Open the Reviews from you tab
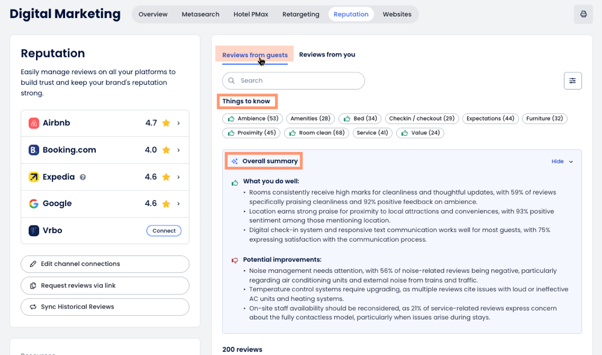This screenshot has height=355, width=602. coord(327,55)
